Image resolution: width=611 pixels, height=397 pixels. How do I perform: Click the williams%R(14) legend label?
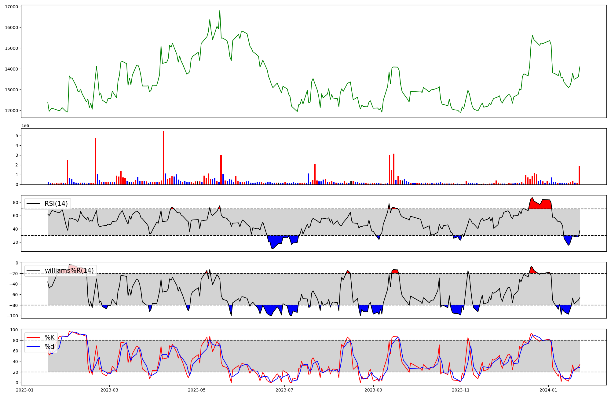point(69,271)
